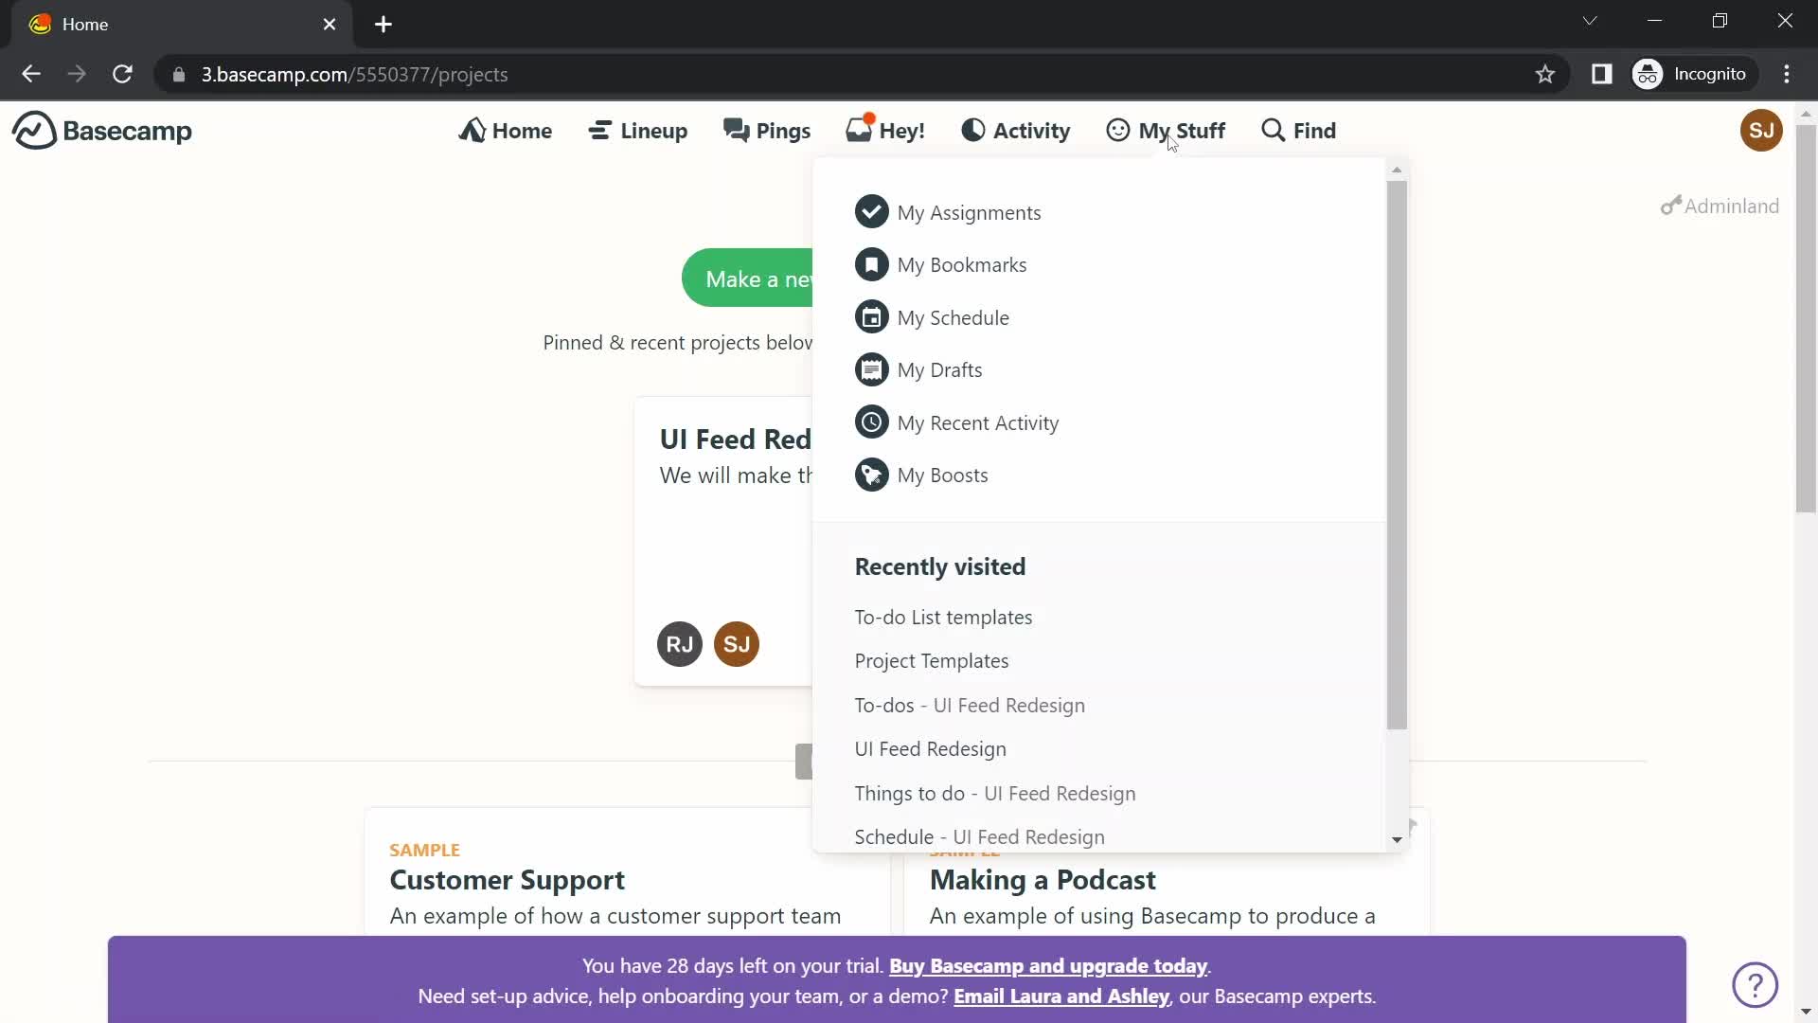Scroll down the My Stuff dropdown
Image resolution: width=1818 pixels, height=1023 pixels.
[x=1398, y=839]
